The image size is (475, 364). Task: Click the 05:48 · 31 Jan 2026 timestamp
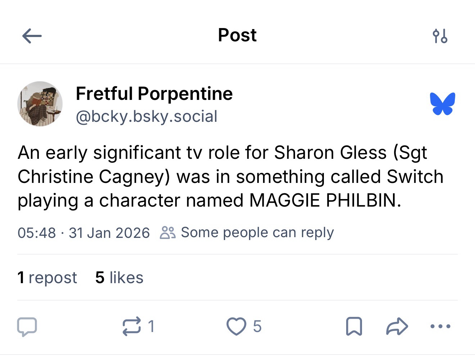[83, 233]
